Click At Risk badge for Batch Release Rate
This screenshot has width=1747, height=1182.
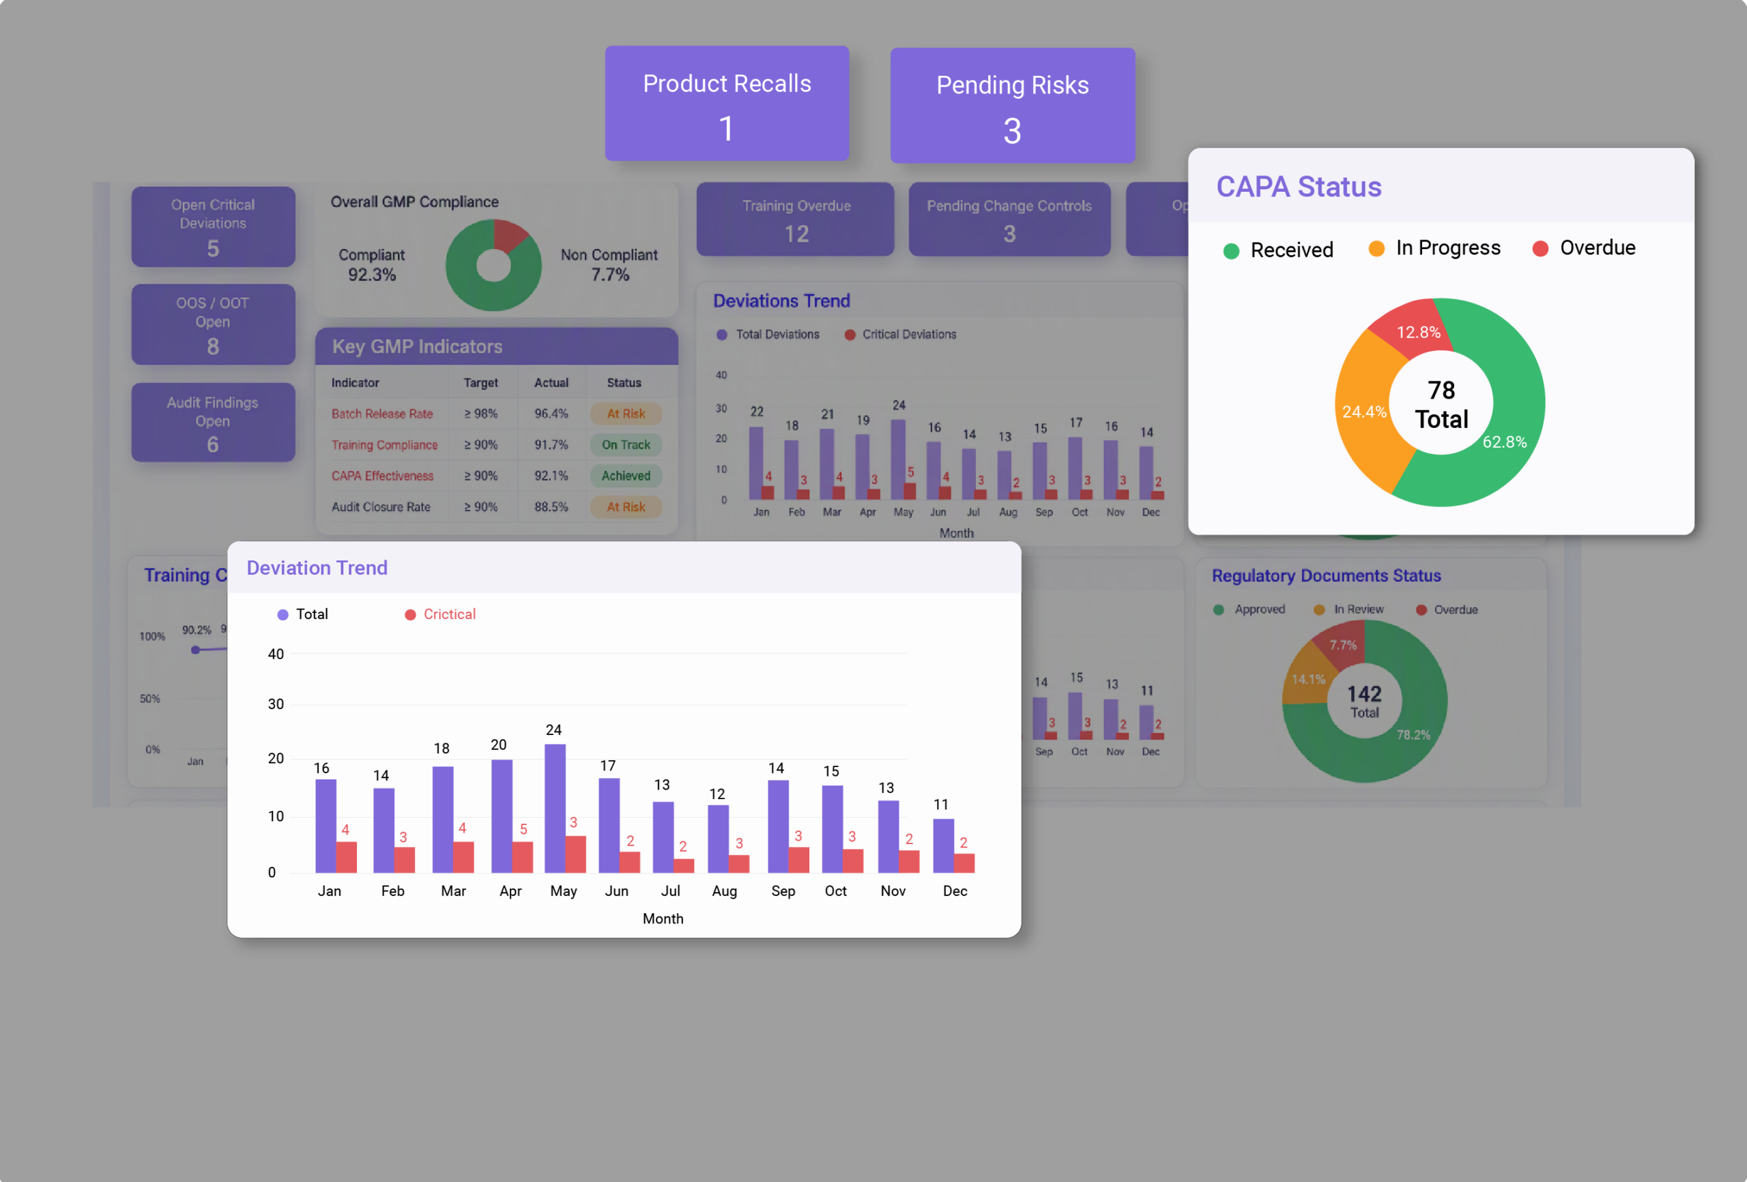click(625, 414)
